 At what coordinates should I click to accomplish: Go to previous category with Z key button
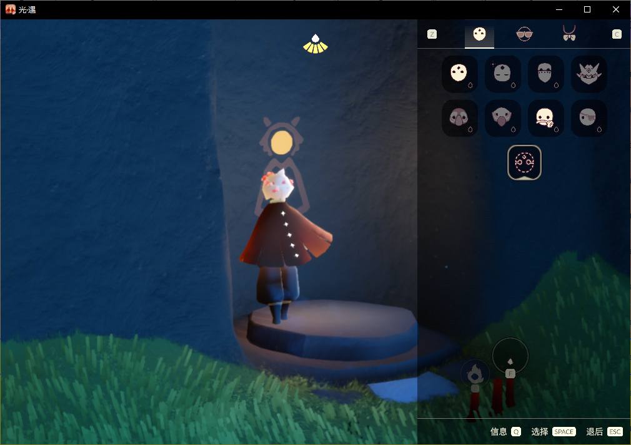[432, 34]
